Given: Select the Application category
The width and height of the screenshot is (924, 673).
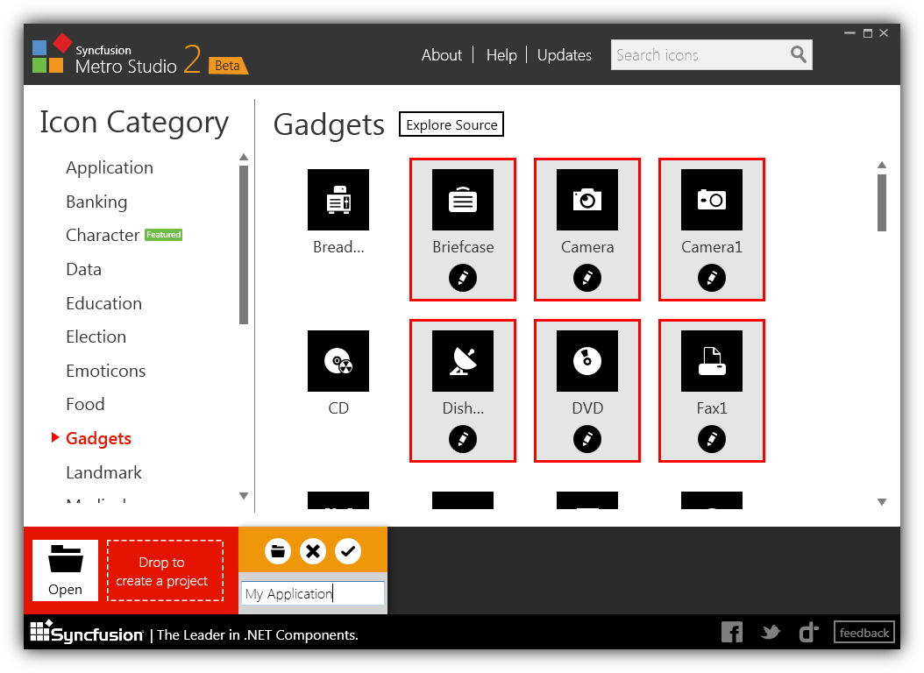Looking at the screenshot, I should point(110,167).
